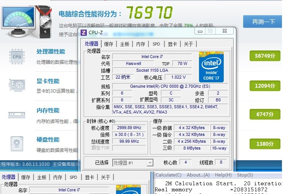Viewport: 285px width, 194px height.
Task: Open the SPD tab in CPU-Z
Action: 156,44
